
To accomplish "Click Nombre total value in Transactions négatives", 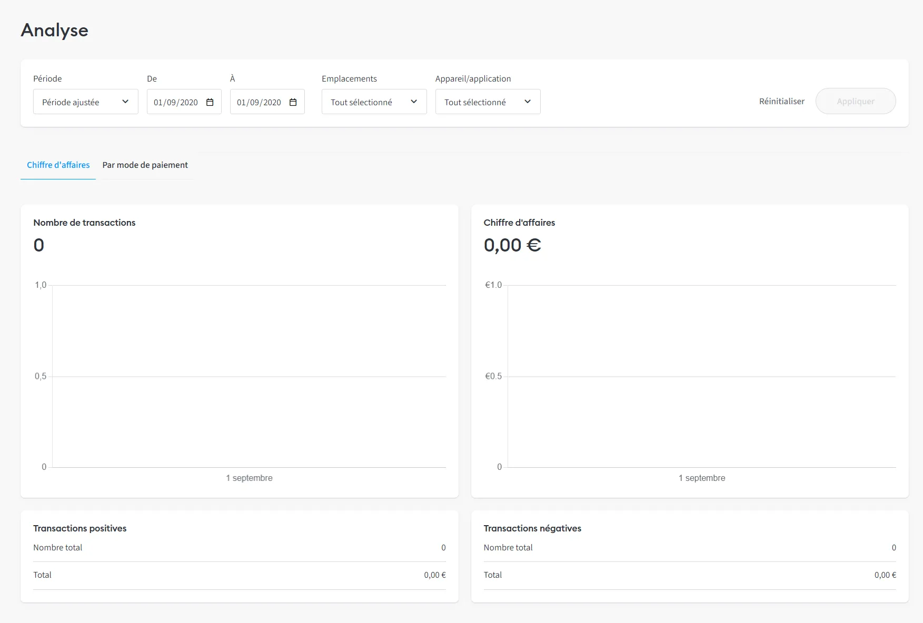I will click(894, 548).
